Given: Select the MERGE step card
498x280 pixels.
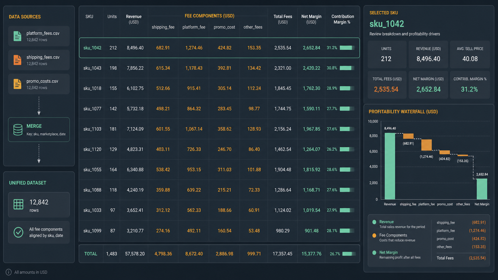Looking at the screenshot, I should pos(39,130).
